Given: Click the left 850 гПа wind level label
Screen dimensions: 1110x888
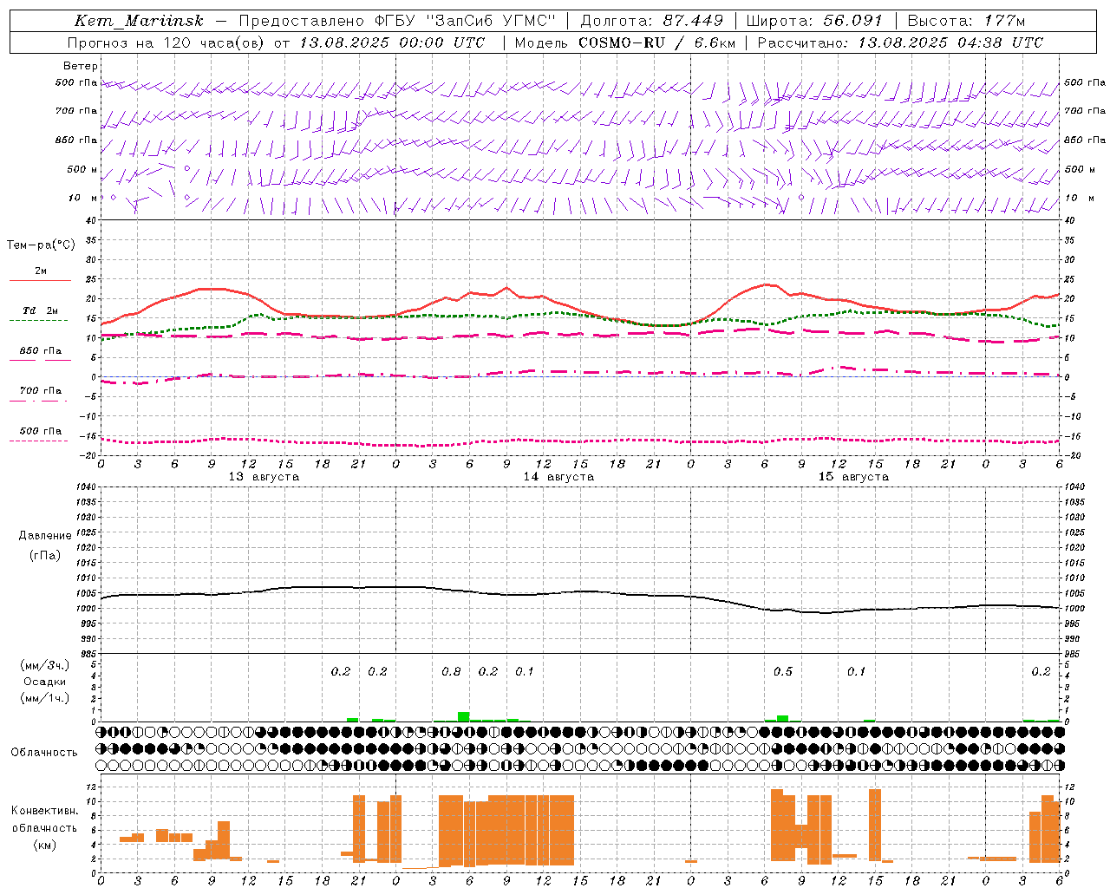Looking at the screenshot, I should (x=76, y=140).
